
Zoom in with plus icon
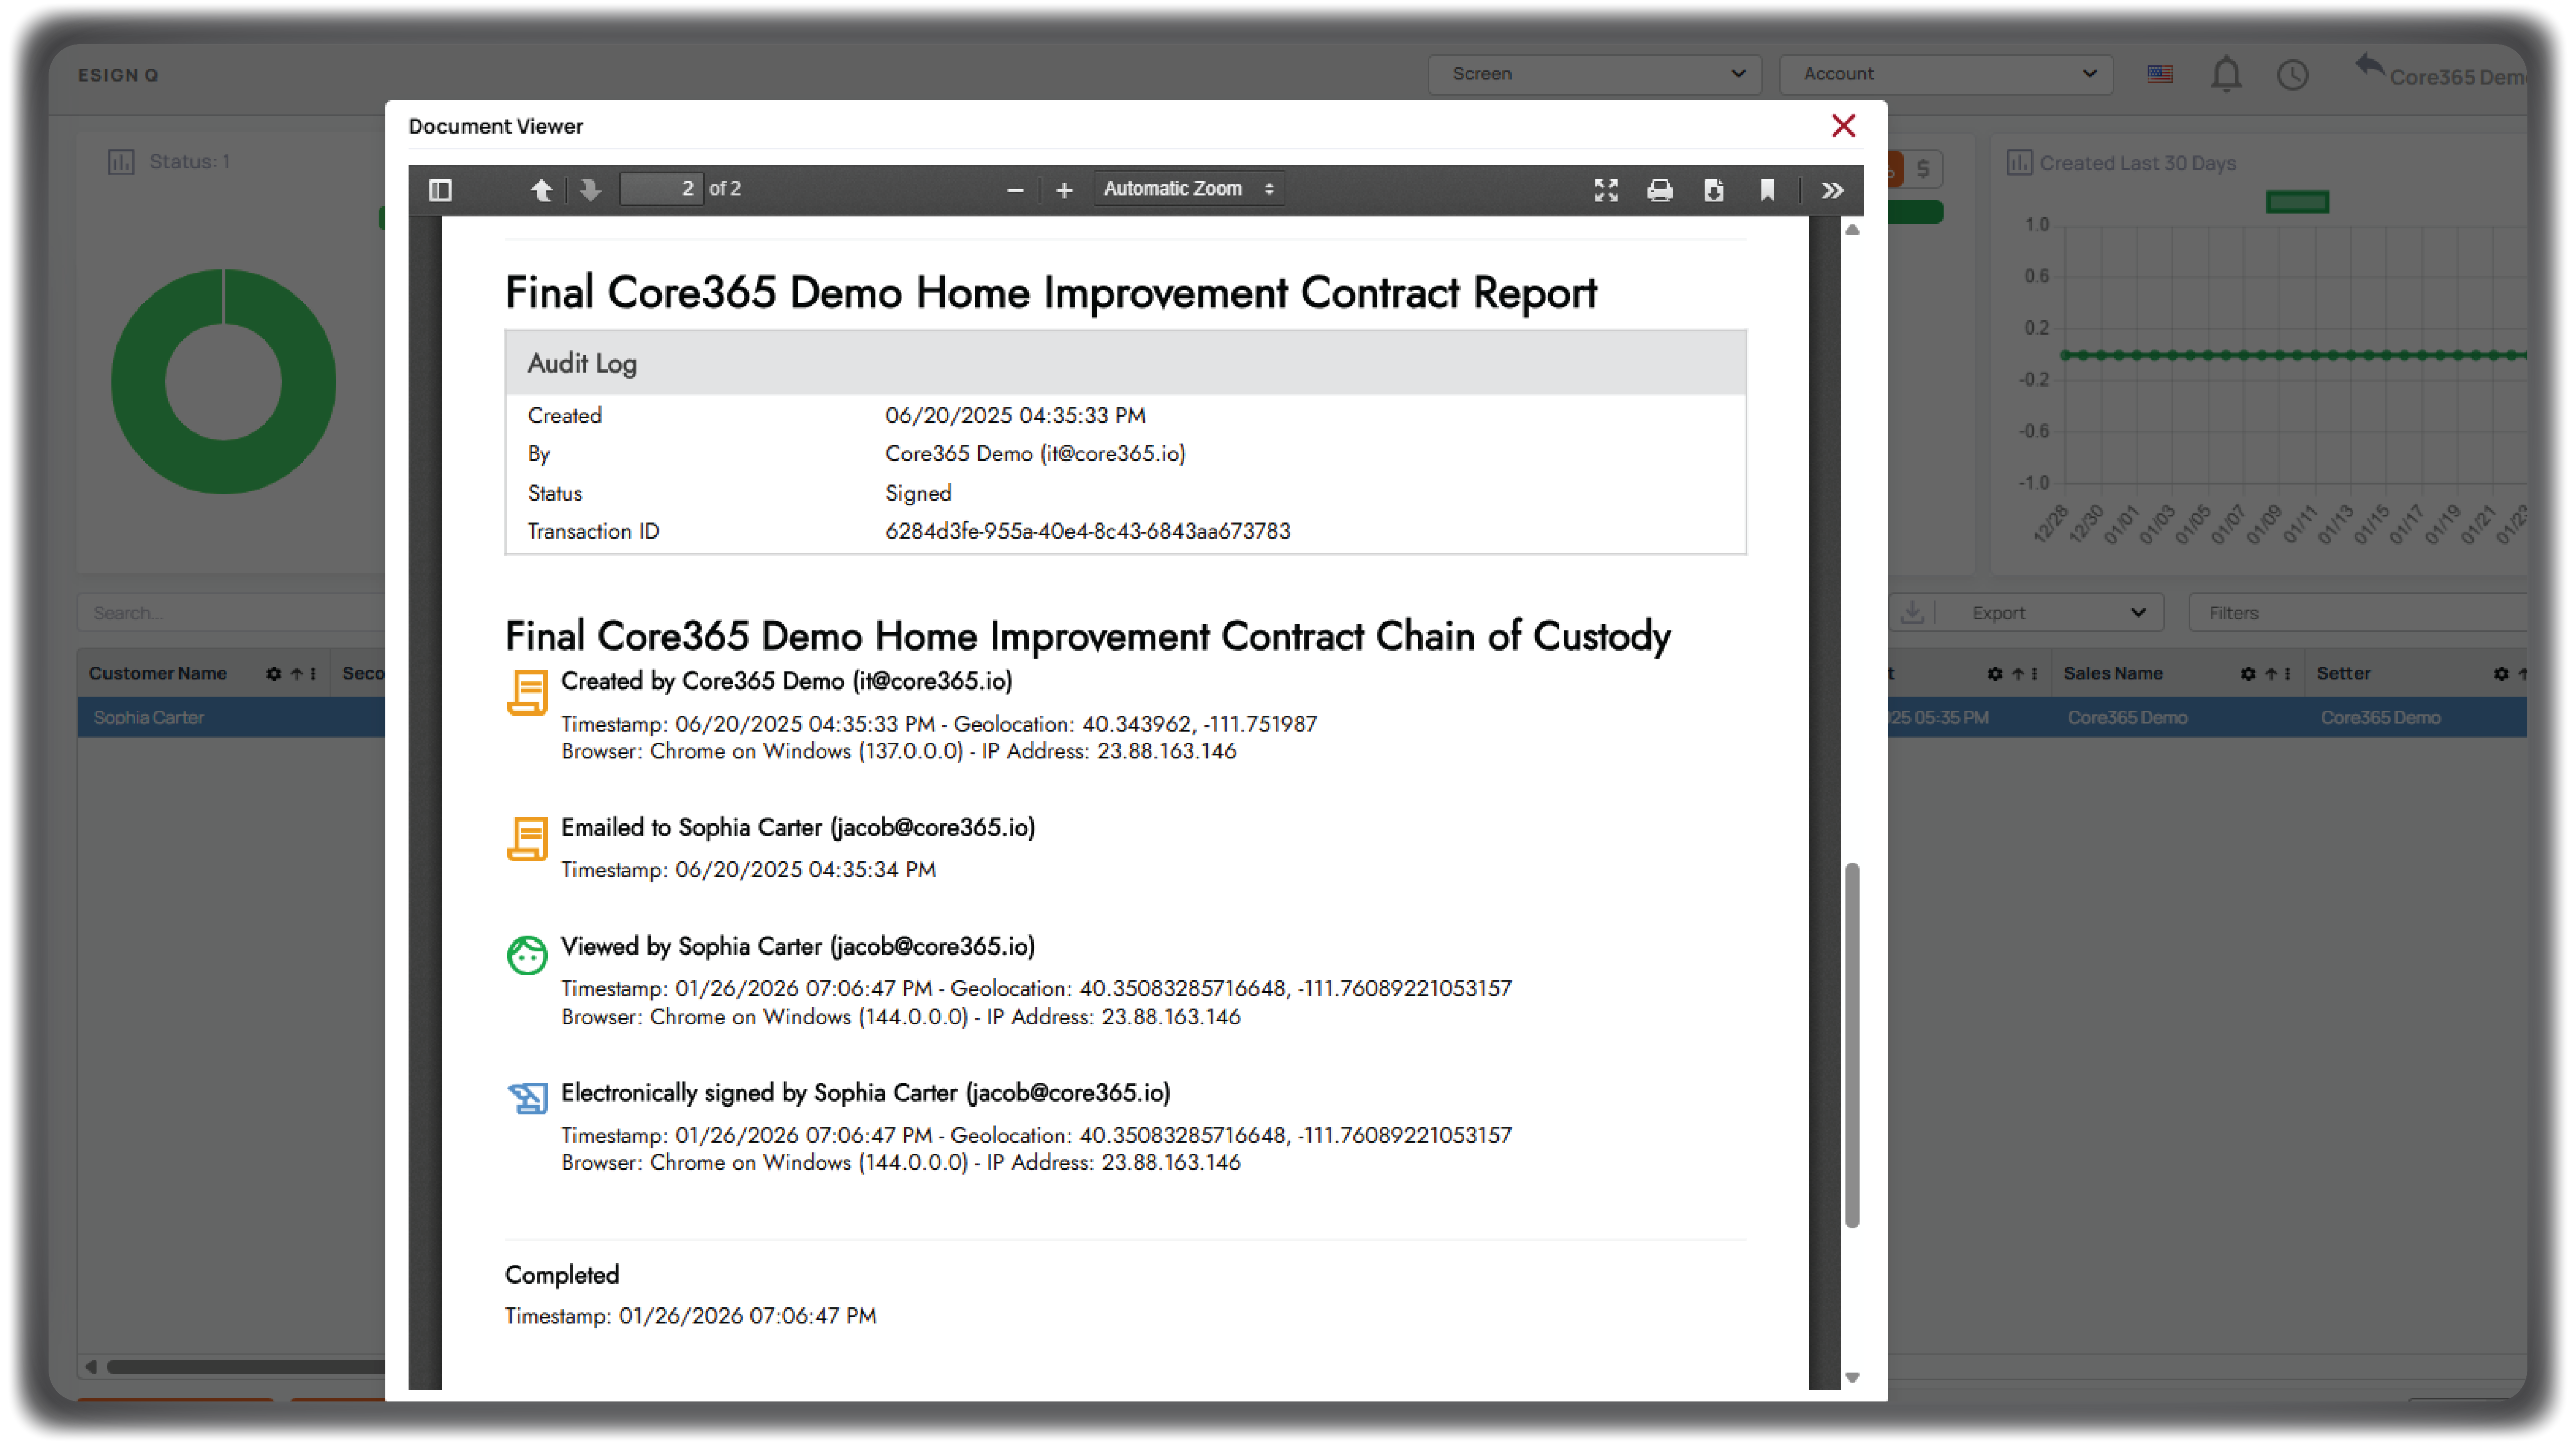point(1064,190)
